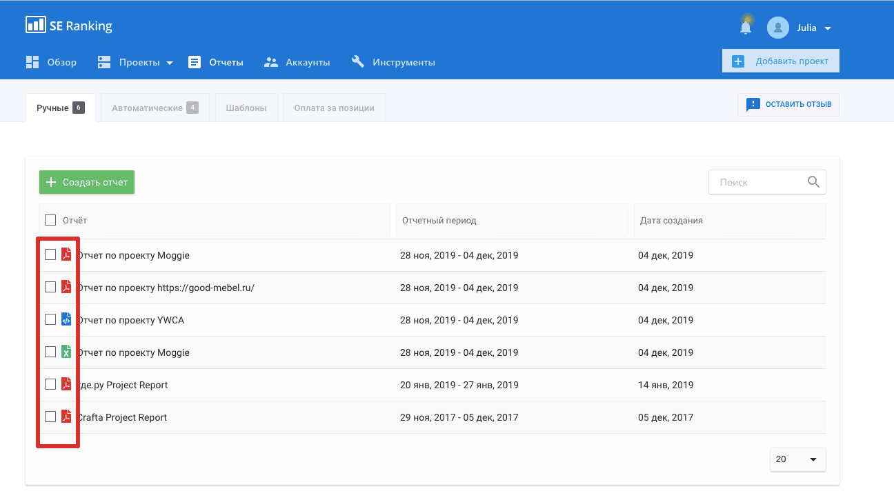Open the rows-per-page dropdown showing 20
This screenshot has height=500, width=894.
[797, 459]
